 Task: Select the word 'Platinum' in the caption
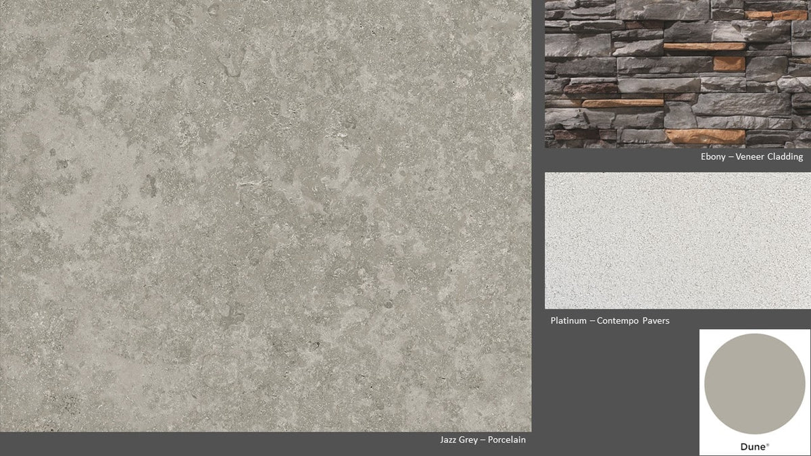point(568,320)
